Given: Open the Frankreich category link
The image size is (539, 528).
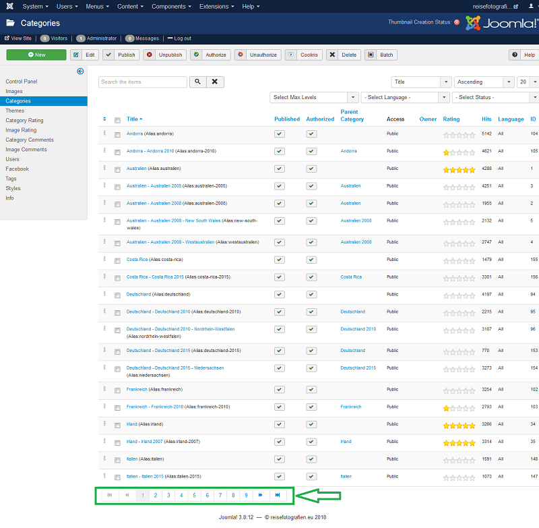Looking at the screenshot, I should pos(138,389).
